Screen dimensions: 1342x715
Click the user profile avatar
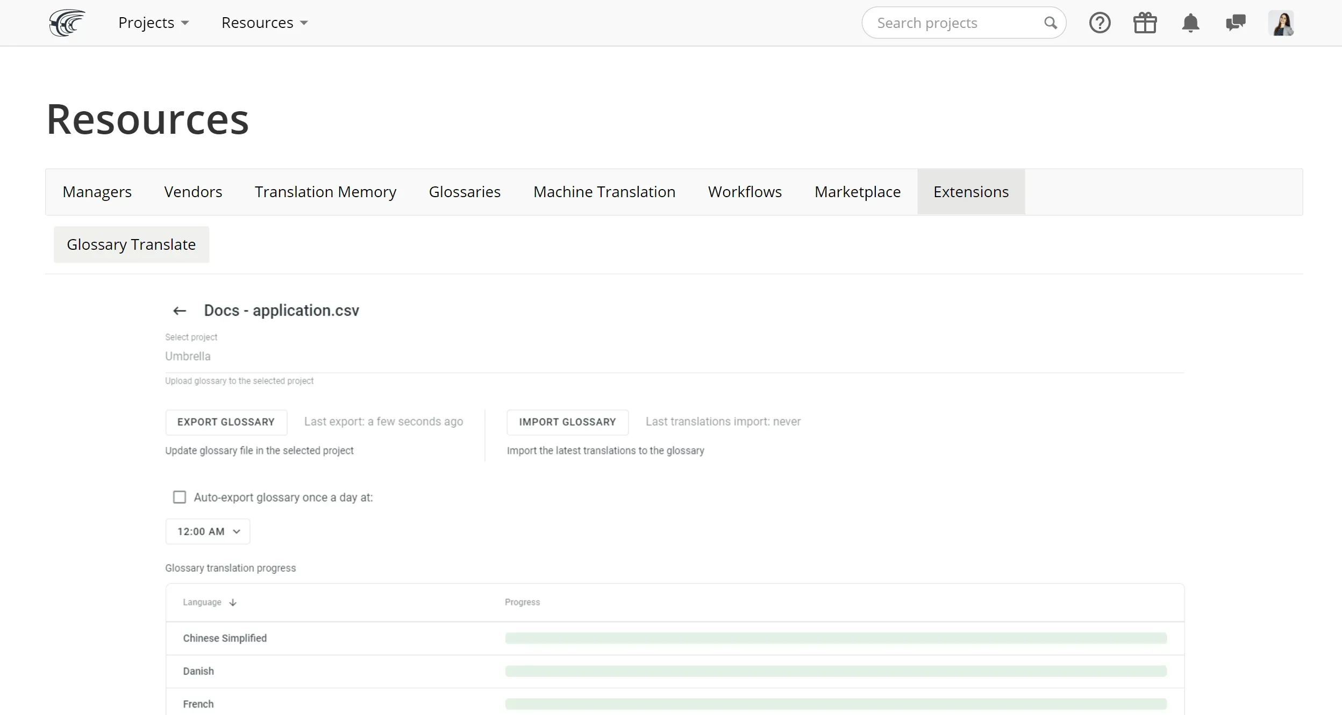point(1281,23)
